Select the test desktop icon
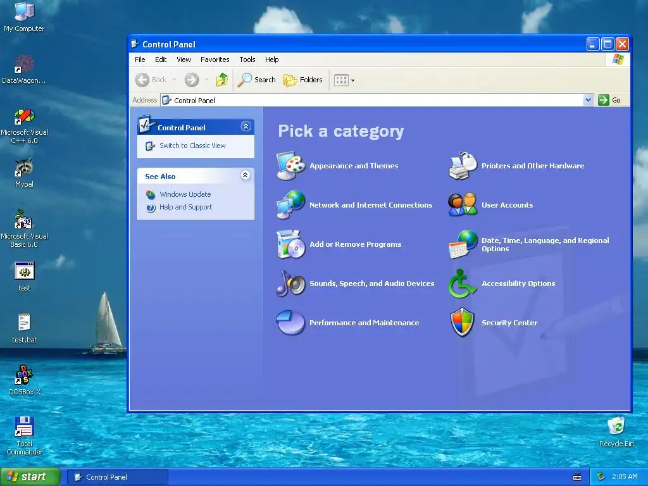Screen dimensions: 648x486 point(25,276)
